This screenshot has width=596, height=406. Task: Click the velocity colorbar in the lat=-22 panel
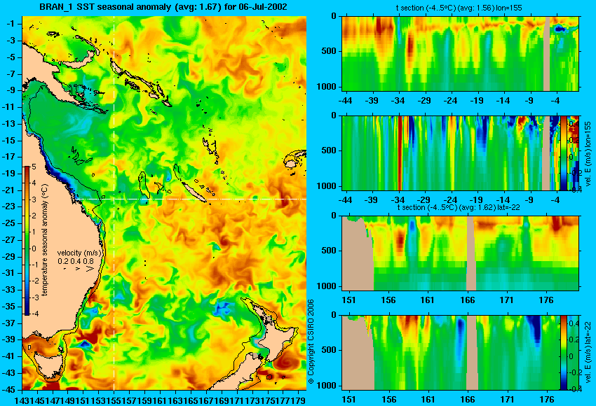pos(564,353)
